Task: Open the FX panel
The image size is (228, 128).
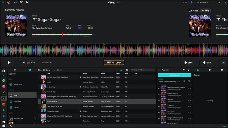Action: 21,2
